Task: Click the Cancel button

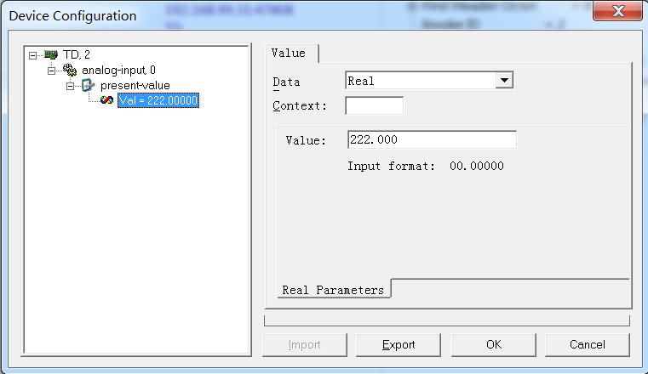Action: pos(588,345)
